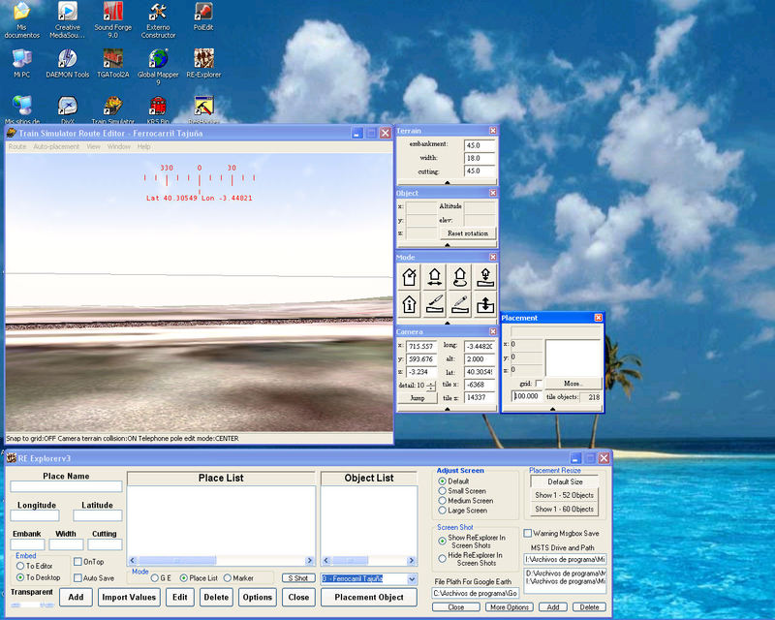Open the Auto-placement menu
The width and height of the screenshot is (775, 620).
tap(56, 146)
